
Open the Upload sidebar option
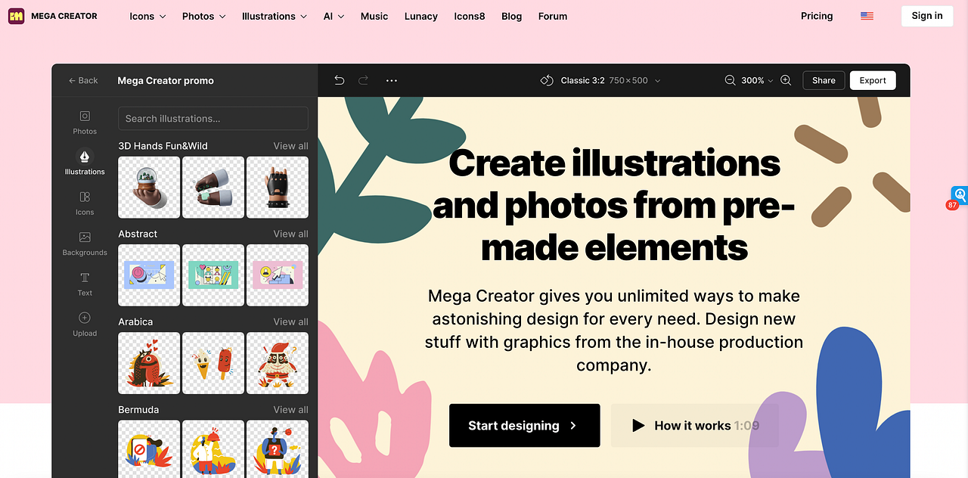85,324
